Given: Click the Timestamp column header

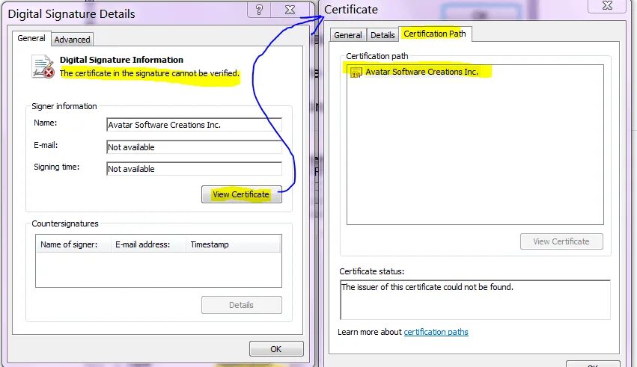Looking at the screenshot, I should [x=234, y=244].
